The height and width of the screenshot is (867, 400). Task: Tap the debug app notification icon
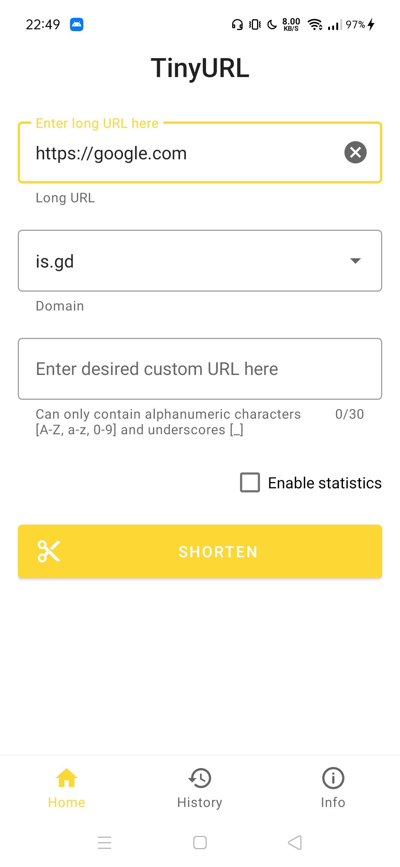tap(77, 24)
